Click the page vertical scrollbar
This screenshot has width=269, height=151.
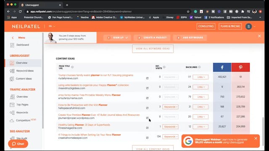tap(263, 131)
